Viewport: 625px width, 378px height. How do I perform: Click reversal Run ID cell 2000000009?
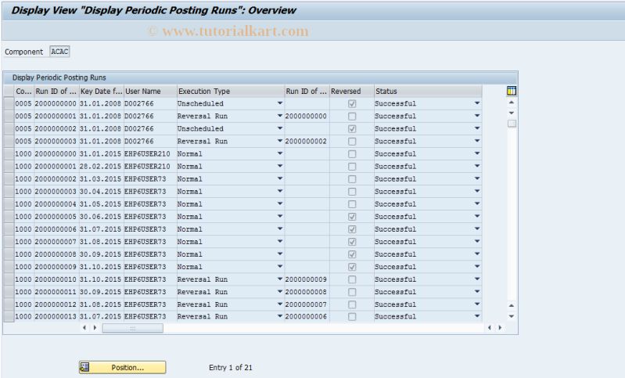306,279
